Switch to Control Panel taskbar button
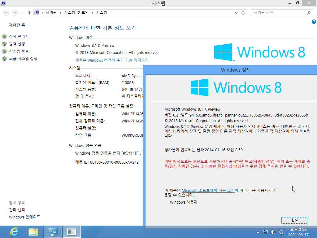 pos(53,232)
